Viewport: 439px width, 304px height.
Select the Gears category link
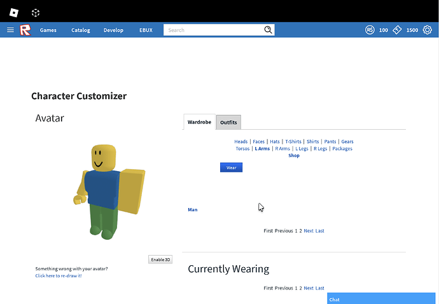click(347, 141)
